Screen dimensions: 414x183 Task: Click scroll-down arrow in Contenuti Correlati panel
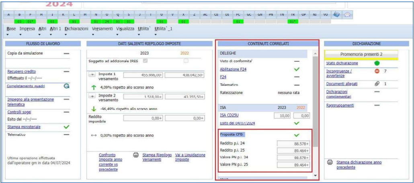315,175
